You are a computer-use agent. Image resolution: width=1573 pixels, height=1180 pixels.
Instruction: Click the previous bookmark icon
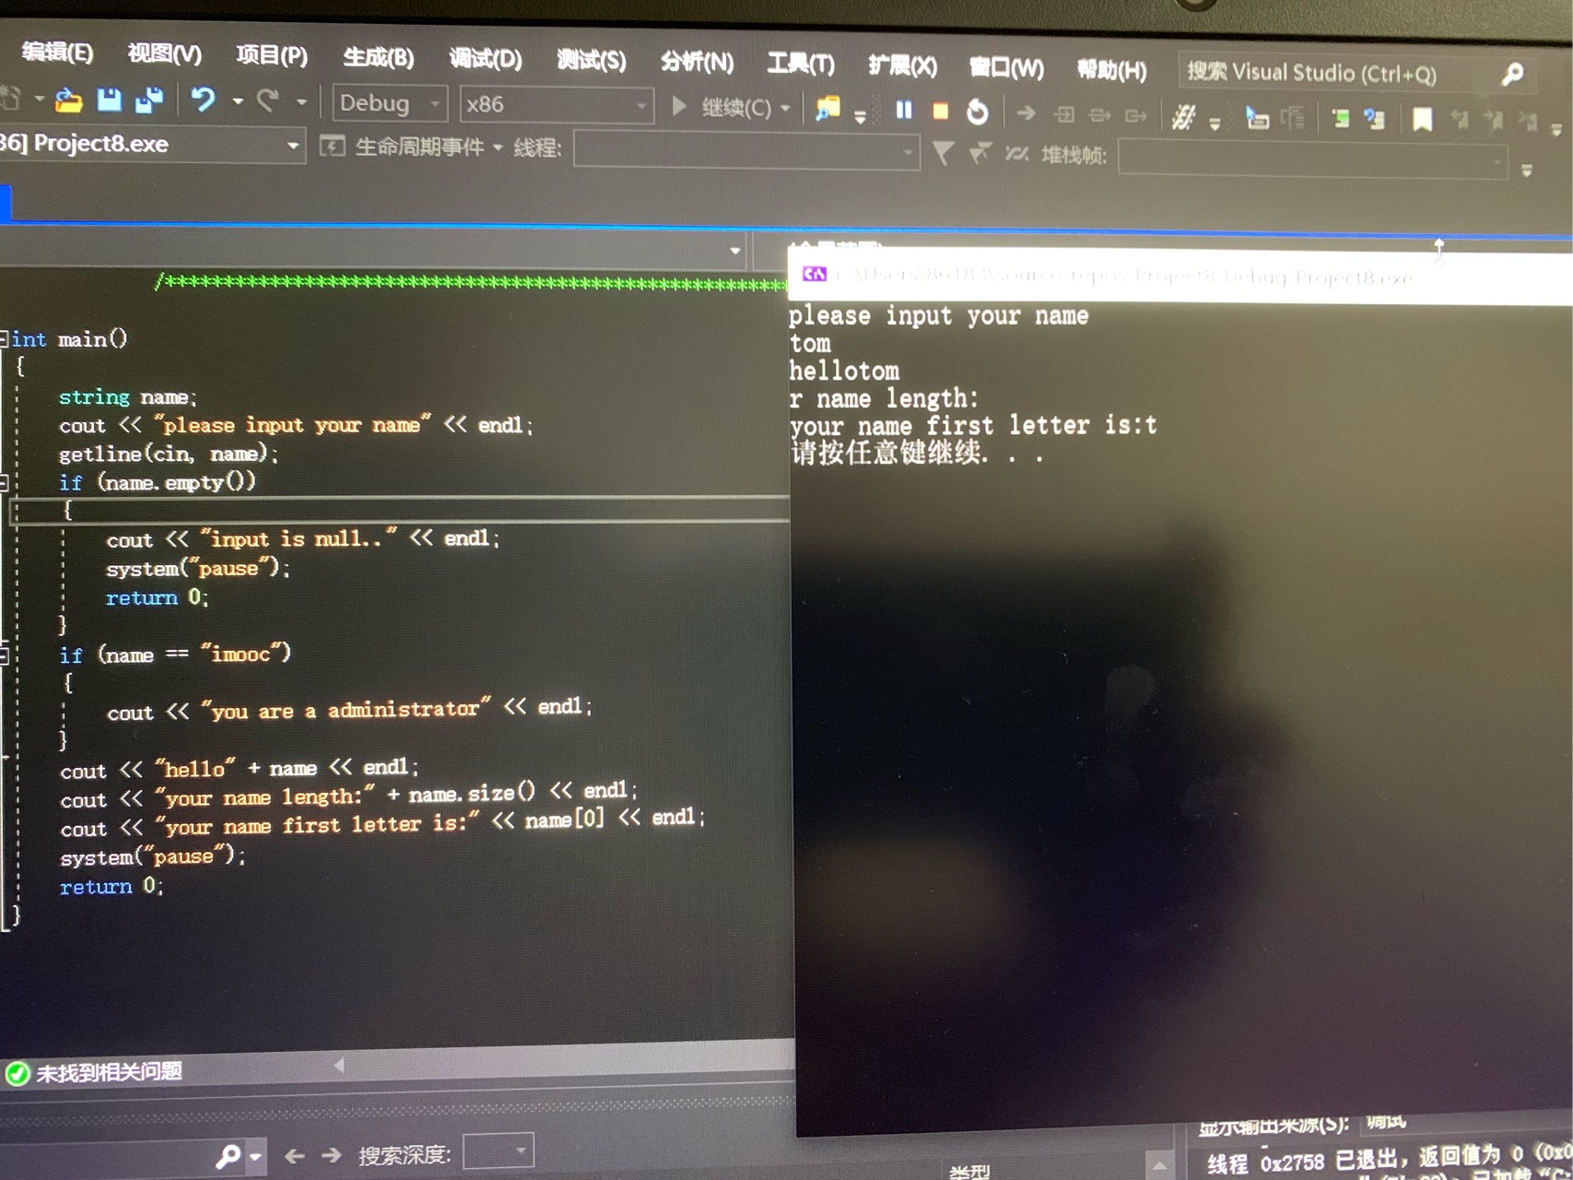pyautogui.click(x=1460, y=120)
